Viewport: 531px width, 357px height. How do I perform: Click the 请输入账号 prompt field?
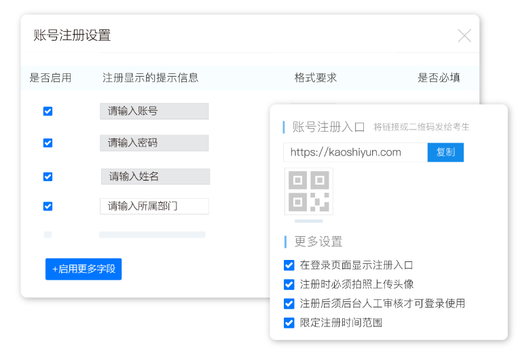point(154,111)
